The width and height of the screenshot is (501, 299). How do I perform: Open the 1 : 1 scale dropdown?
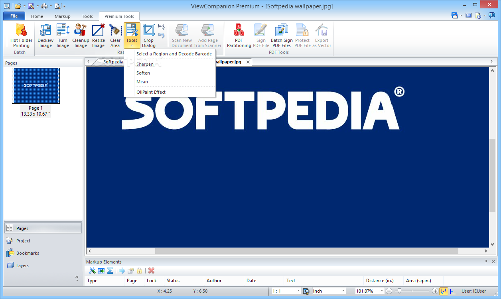tap(298, 291)
